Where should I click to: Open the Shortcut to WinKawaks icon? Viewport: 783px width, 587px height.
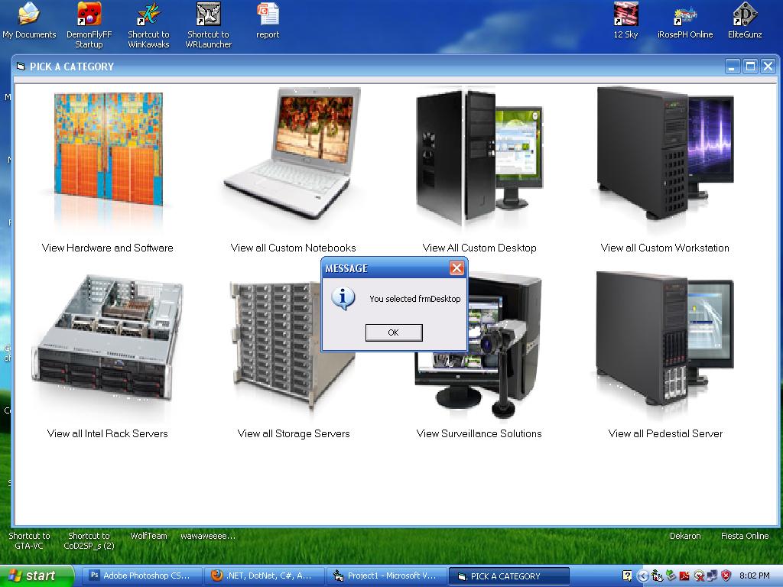coord(148,15)
